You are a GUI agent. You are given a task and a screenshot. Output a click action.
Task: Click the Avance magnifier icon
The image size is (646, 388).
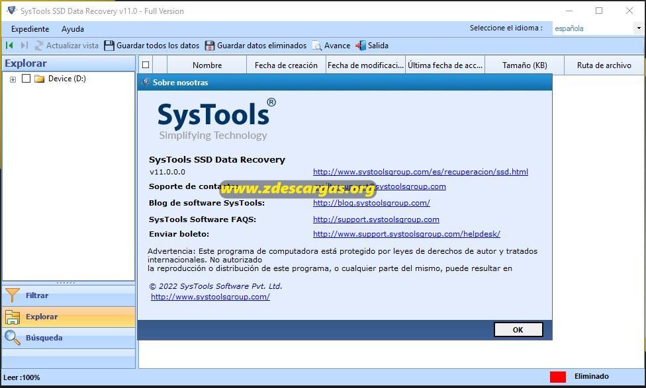point(317,45)
